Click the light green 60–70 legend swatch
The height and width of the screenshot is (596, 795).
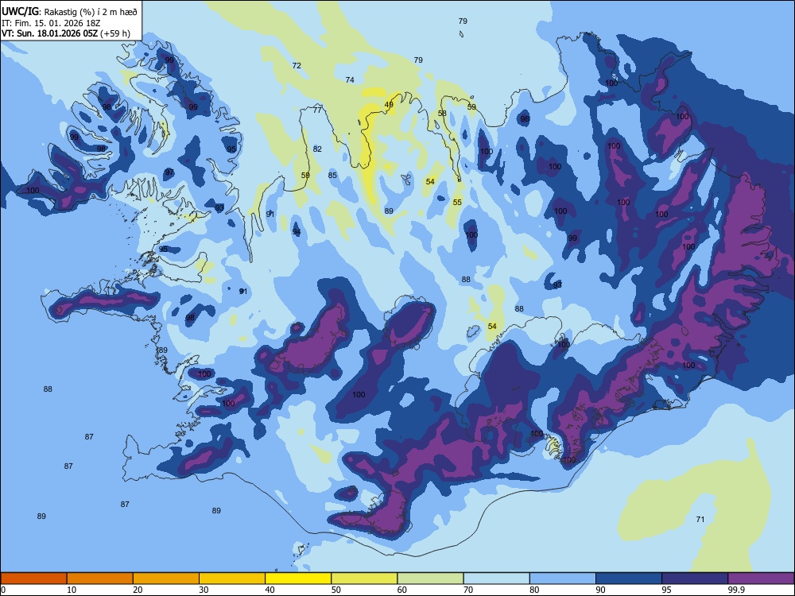[430, 579]
